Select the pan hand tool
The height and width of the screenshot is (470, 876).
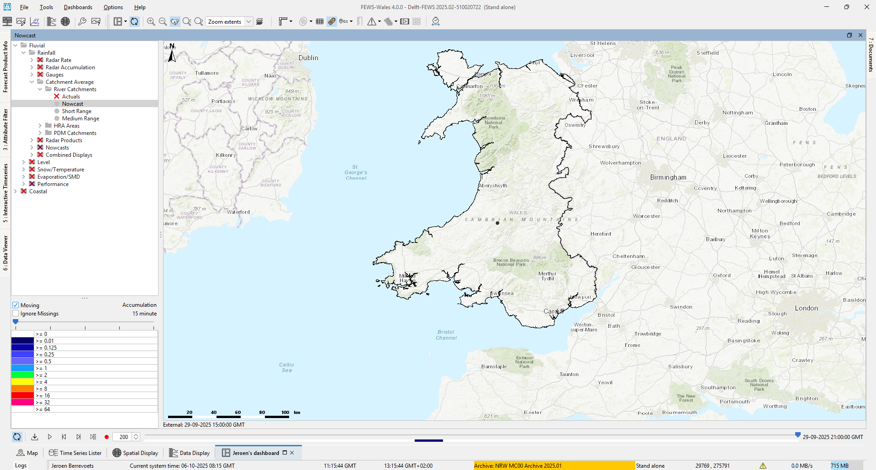(175, 21)
